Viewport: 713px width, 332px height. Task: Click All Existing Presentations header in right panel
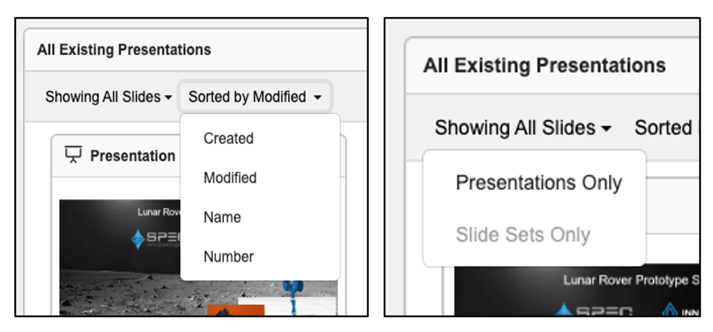(x=544, y=66)
